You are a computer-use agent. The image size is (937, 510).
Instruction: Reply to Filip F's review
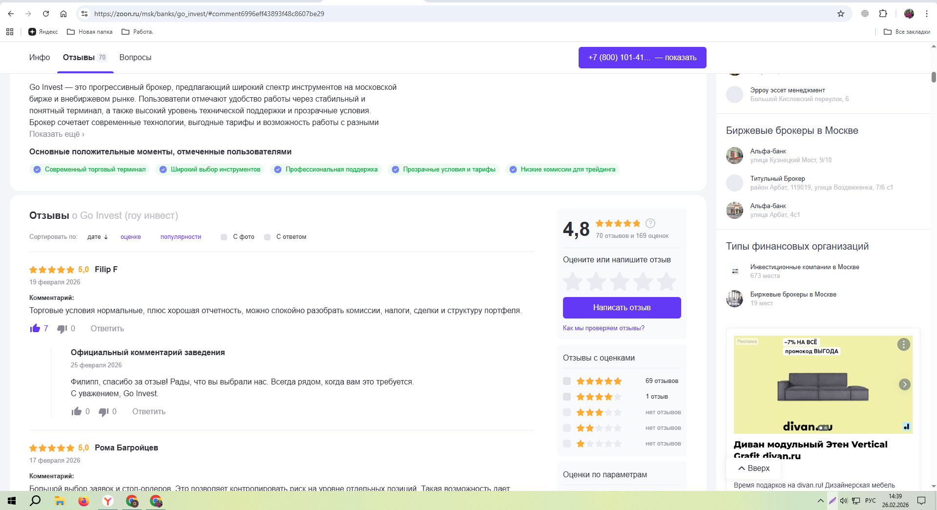107,329
